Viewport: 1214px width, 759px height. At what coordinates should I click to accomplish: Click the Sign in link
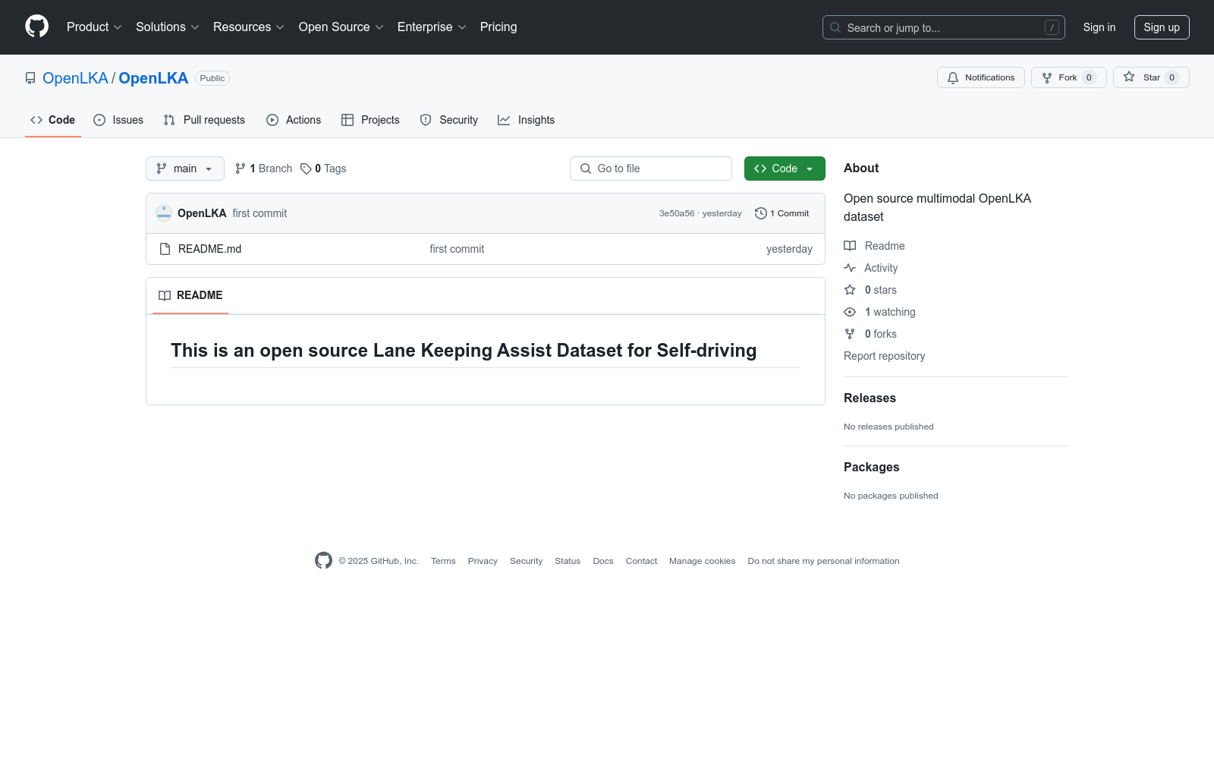[x=1099, y=27]
